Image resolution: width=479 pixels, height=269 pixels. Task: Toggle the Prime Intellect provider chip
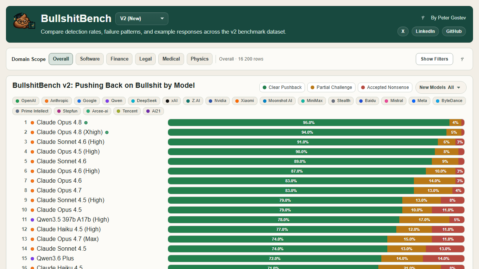[x=32, y=111]
